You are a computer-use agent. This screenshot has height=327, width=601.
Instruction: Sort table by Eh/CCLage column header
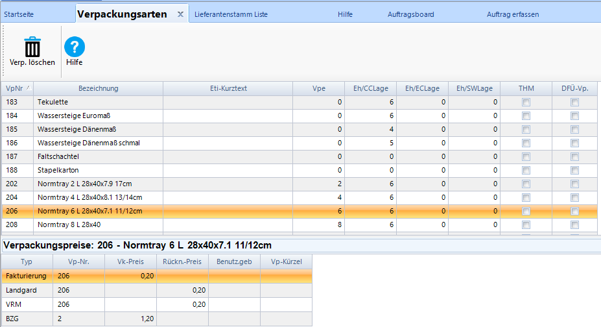coord(370,88)
